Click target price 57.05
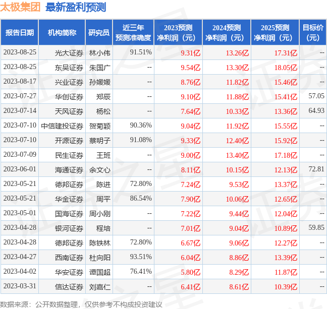Screen dimensions: 327x309 click(316, 96)
